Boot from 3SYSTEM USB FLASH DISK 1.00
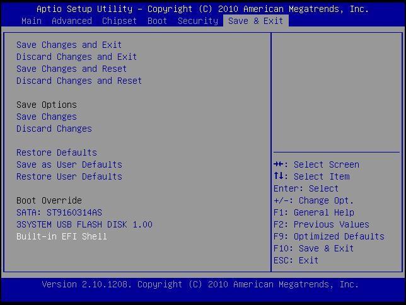406x305 pixels. coord(84,224)
